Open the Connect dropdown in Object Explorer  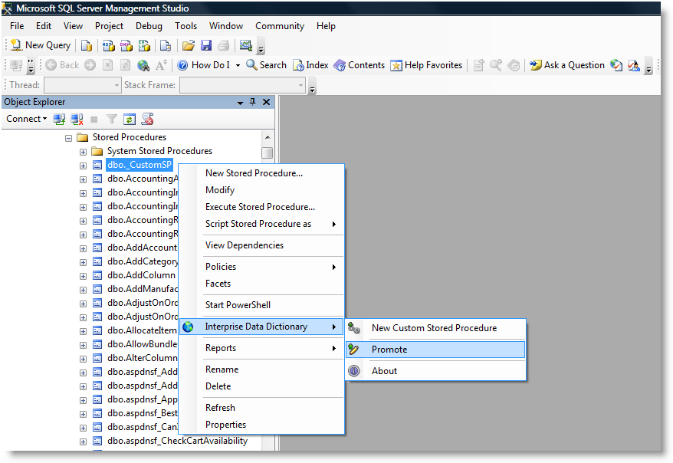click(x=27, y=119)
